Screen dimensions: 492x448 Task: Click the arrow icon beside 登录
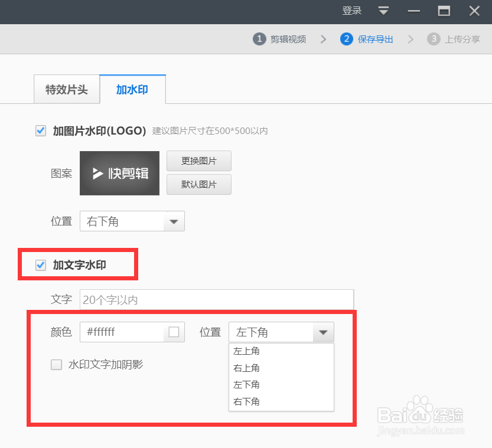[x=383, y=11]
